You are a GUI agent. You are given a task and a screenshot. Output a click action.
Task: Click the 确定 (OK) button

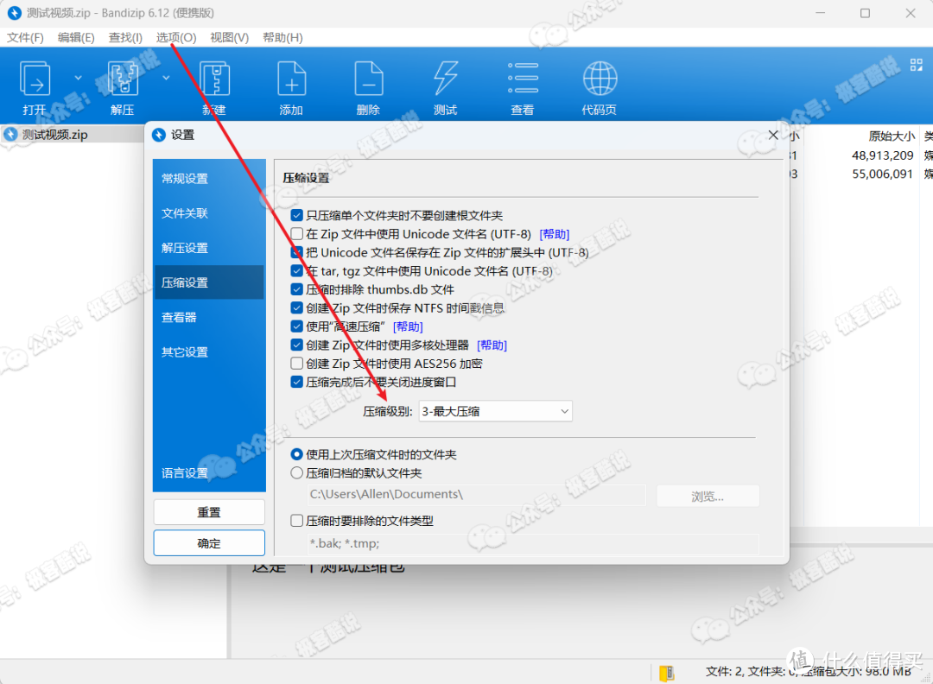point(209,543)
